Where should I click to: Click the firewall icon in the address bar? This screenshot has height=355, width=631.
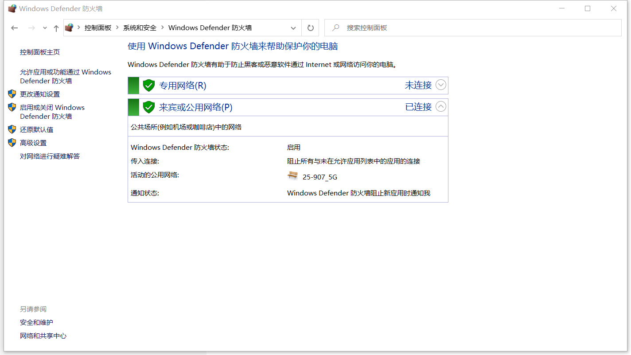(69, 28)
